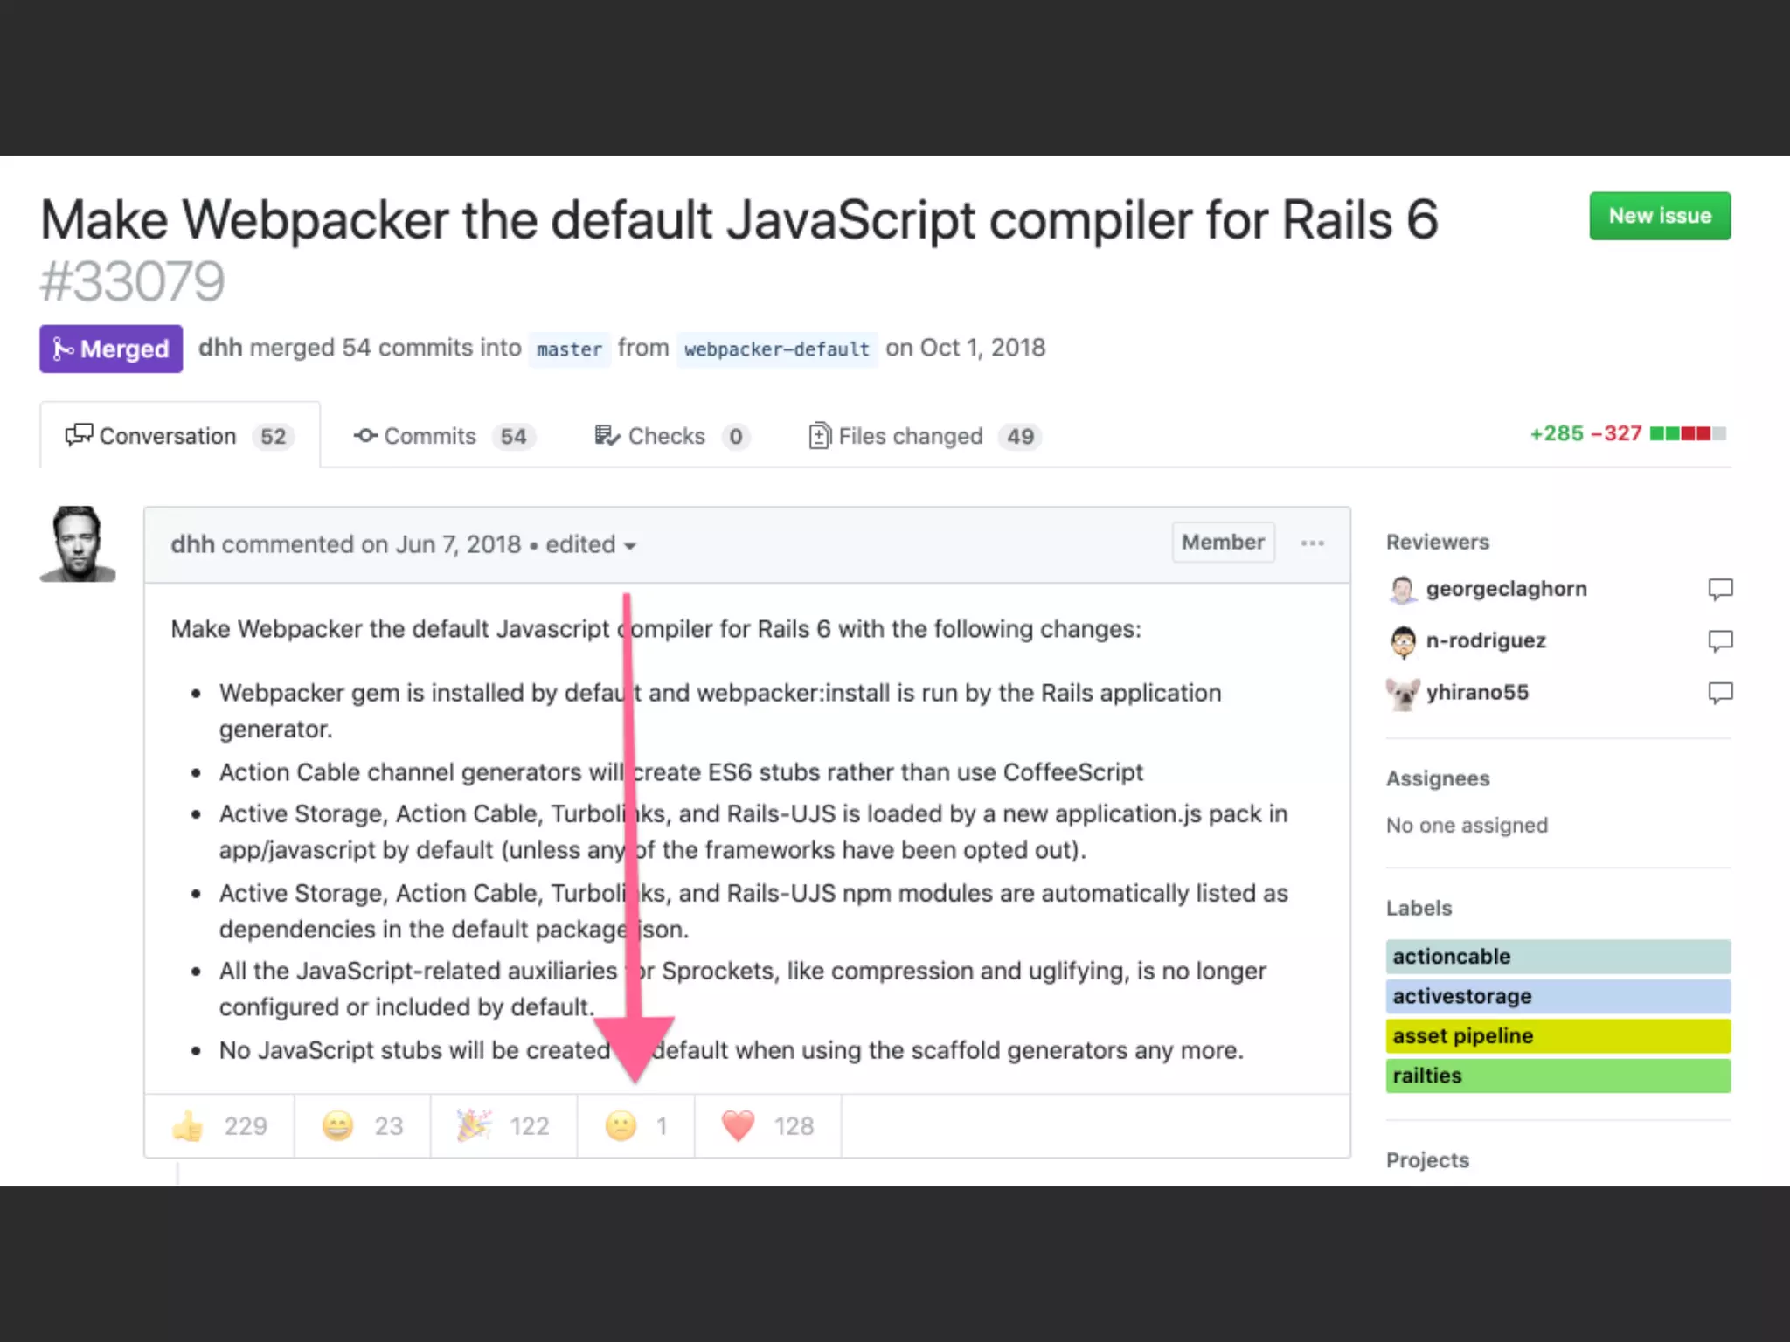Click the 52 counter on Conversation
1790x1342 pixels.
[273, 437]
